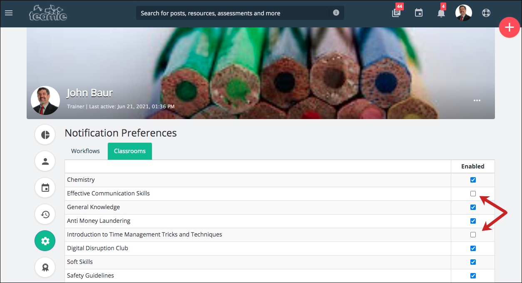This screenshot has height=283, width=522.
Task: Open the hamburger navigation menu
Action: click(x=9, y=13)
